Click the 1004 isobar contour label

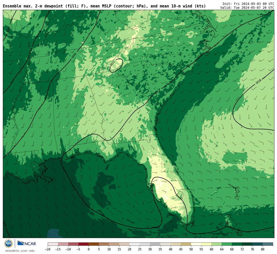click(x=30, y=51)
